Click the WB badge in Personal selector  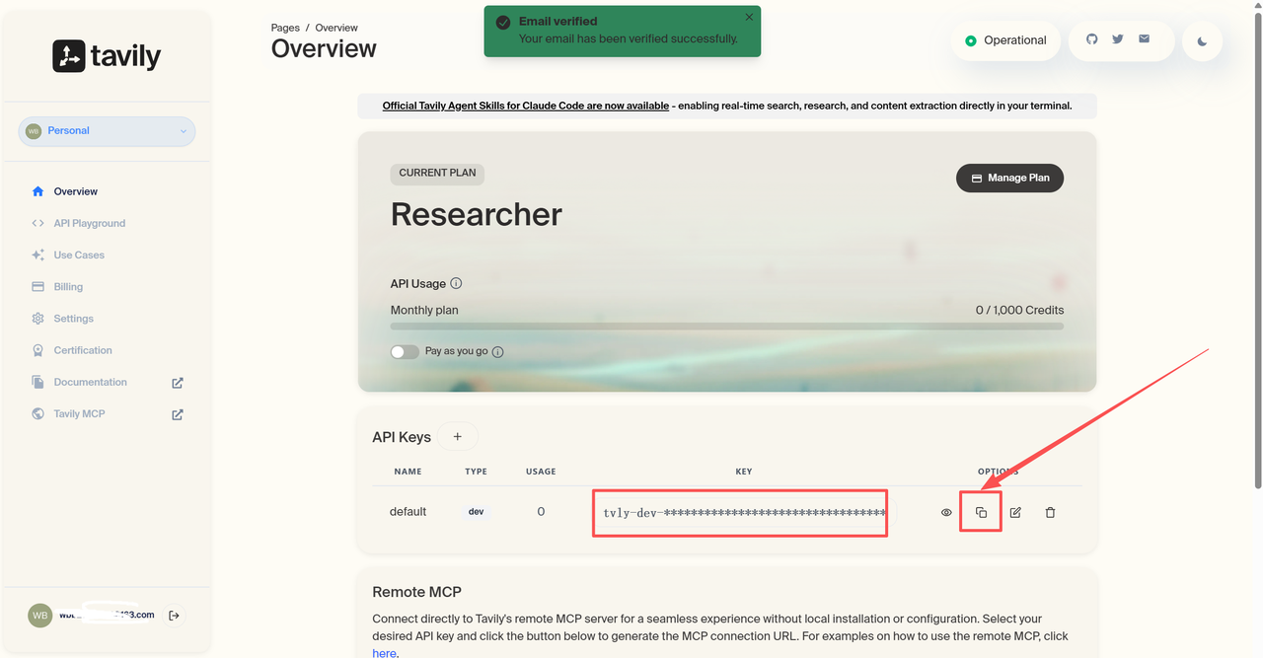coord(34,131)
